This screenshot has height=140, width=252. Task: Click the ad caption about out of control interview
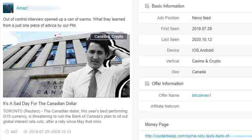pyautogui.click(x=64, y=22)
